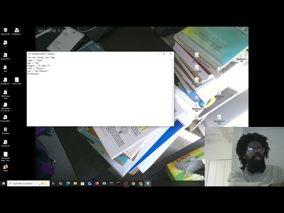Open Task View on the taskbar

pyautogui.click(x=53, y=183)
